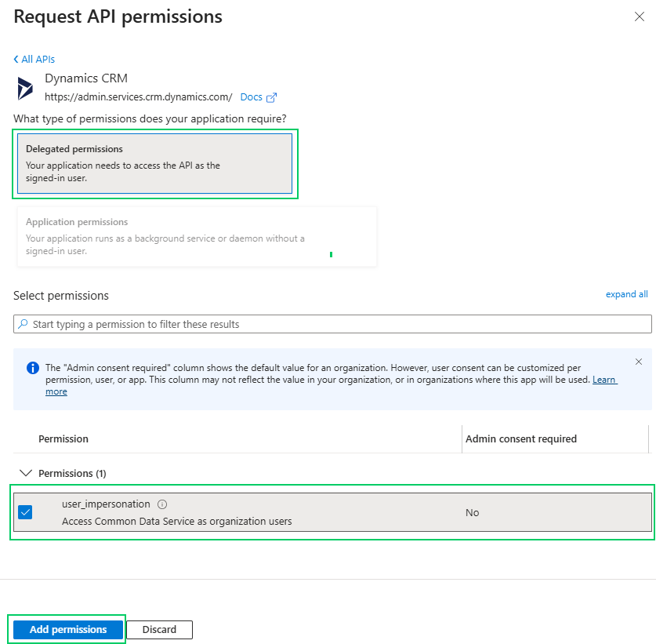656x644 pixels.
Task: Close the Request API permissions panel
Action: point(640,16)
